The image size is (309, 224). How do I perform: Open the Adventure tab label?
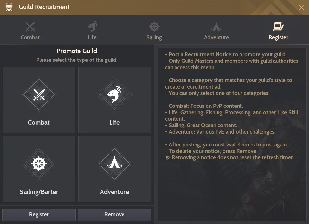click(x=216, y=37)
